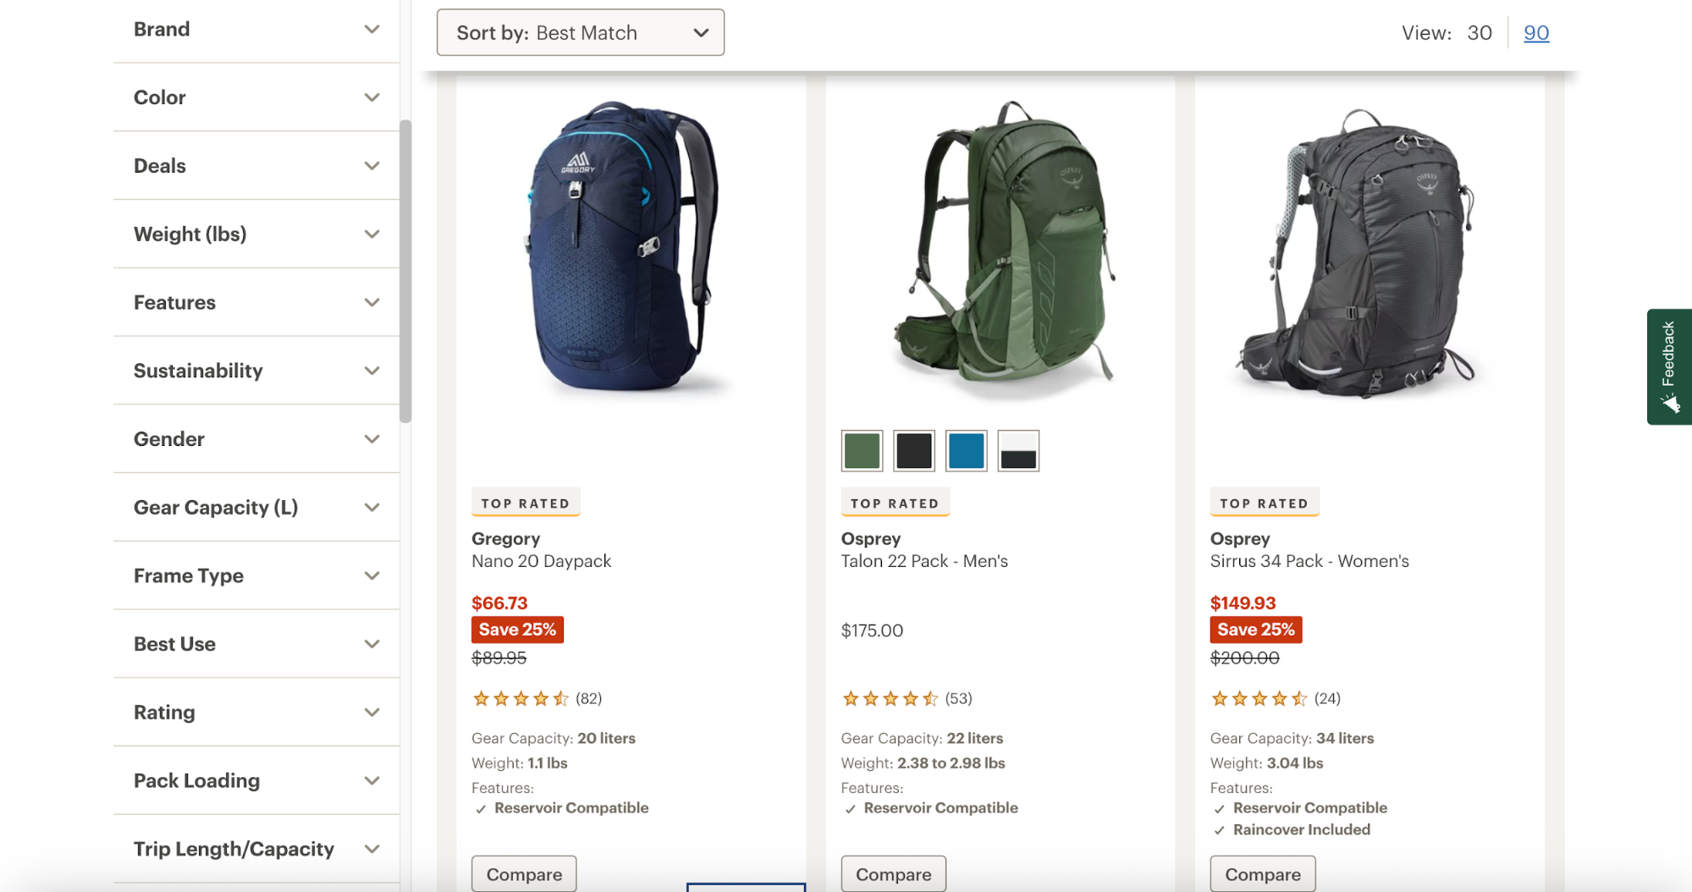Image resolution: width=1692 pixels, height=892 pixels.
Task: Click Compare for Osprey Talon 22 Pack
Action: pyautogui.click(x=893, y=874)
